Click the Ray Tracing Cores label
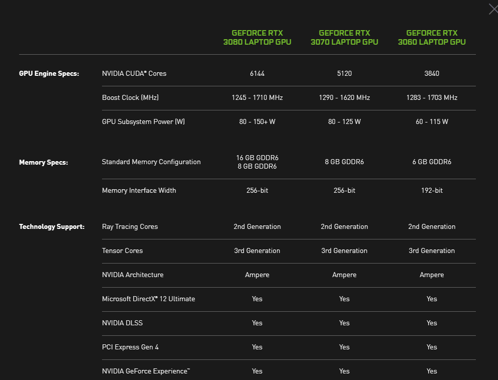 [x=130, y=226]
